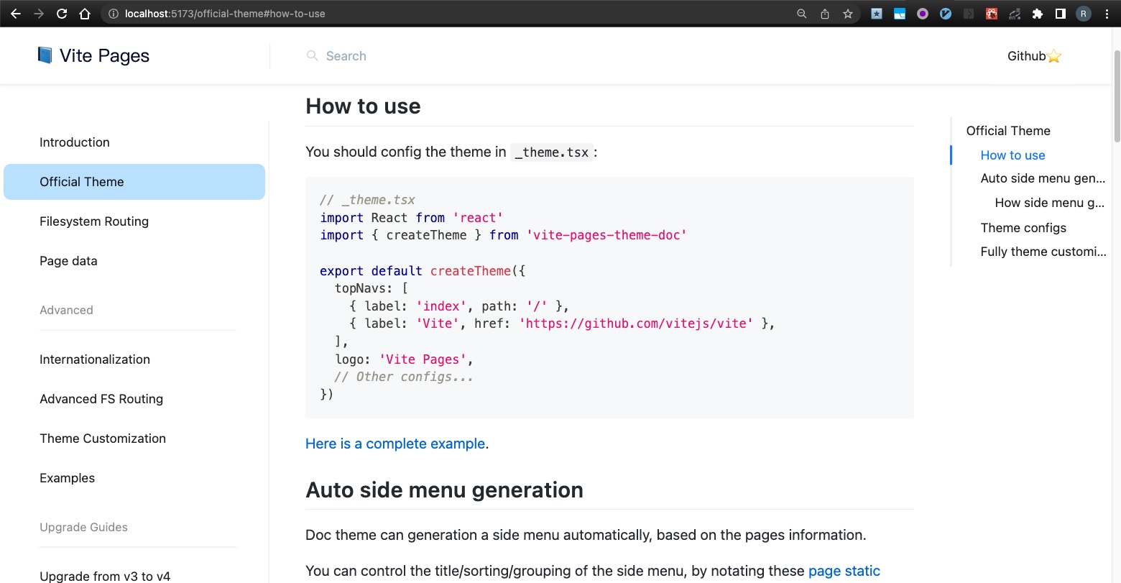Toggle the browser side panel
The image size is (1121, 583).
[1061, 14]
